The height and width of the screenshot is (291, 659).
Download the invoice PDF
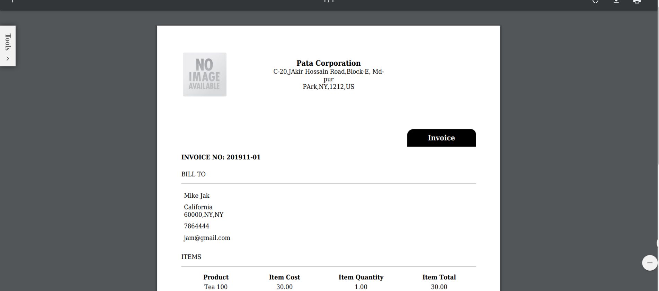tap(616, 1)
